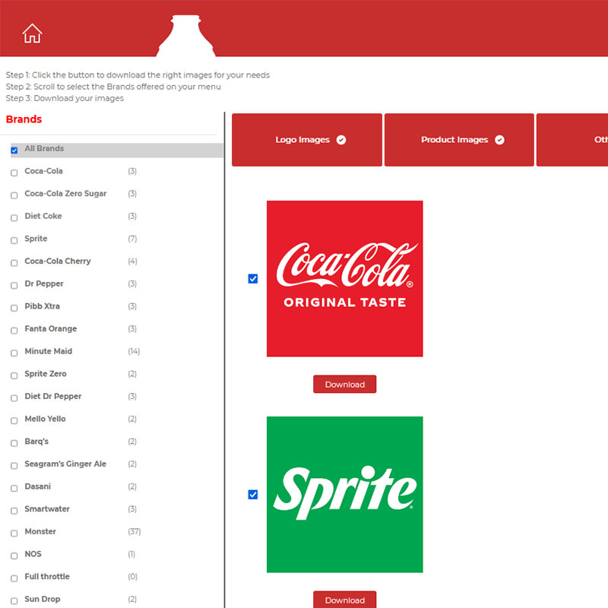The image size is (608, 608).
Task: Click the Brands section heading
Action: click(24, 119)
